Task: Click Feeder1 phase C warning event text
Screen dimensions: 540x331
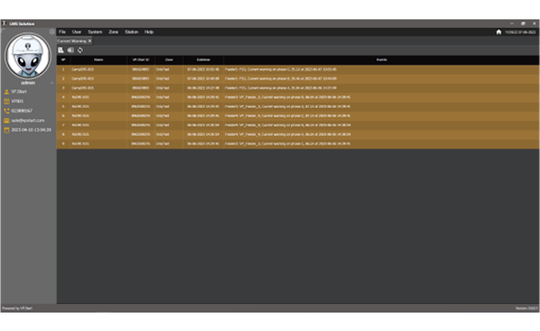Action: click(x=280, y=70)
